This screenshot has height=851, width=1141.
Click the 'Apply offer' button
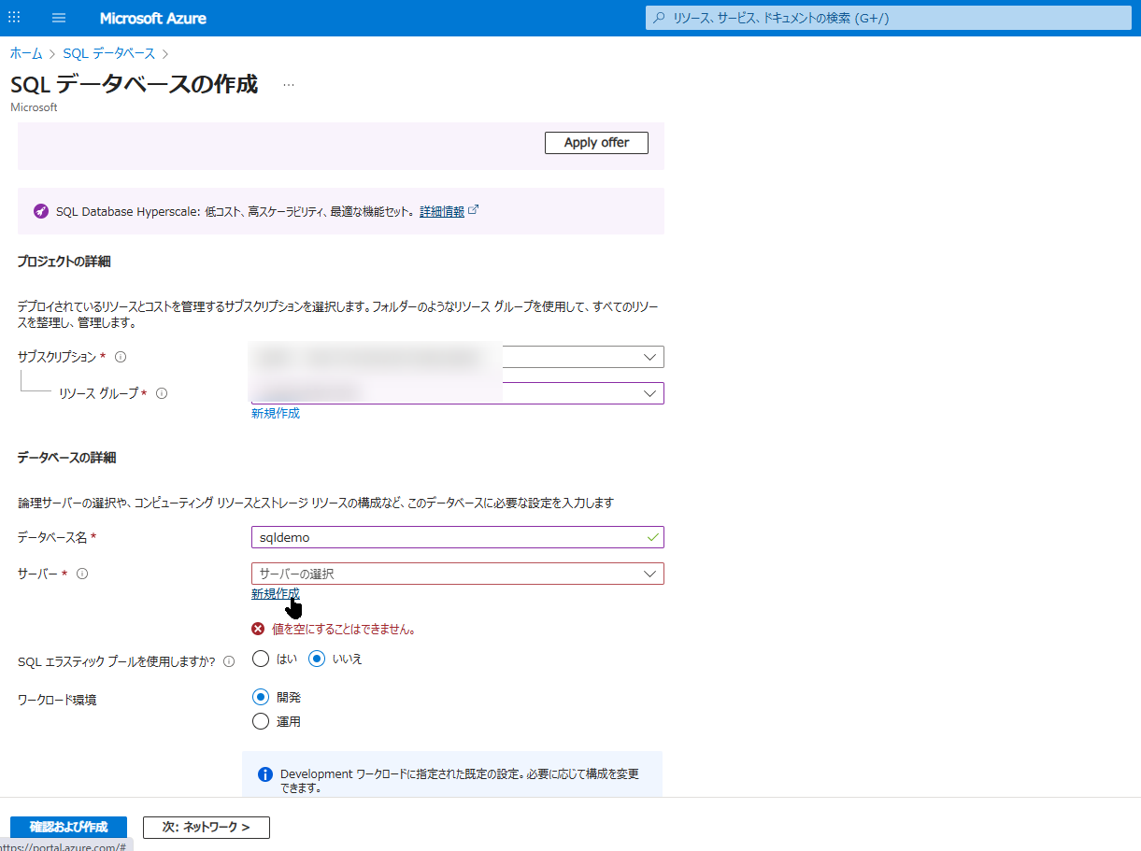[596, 143]
